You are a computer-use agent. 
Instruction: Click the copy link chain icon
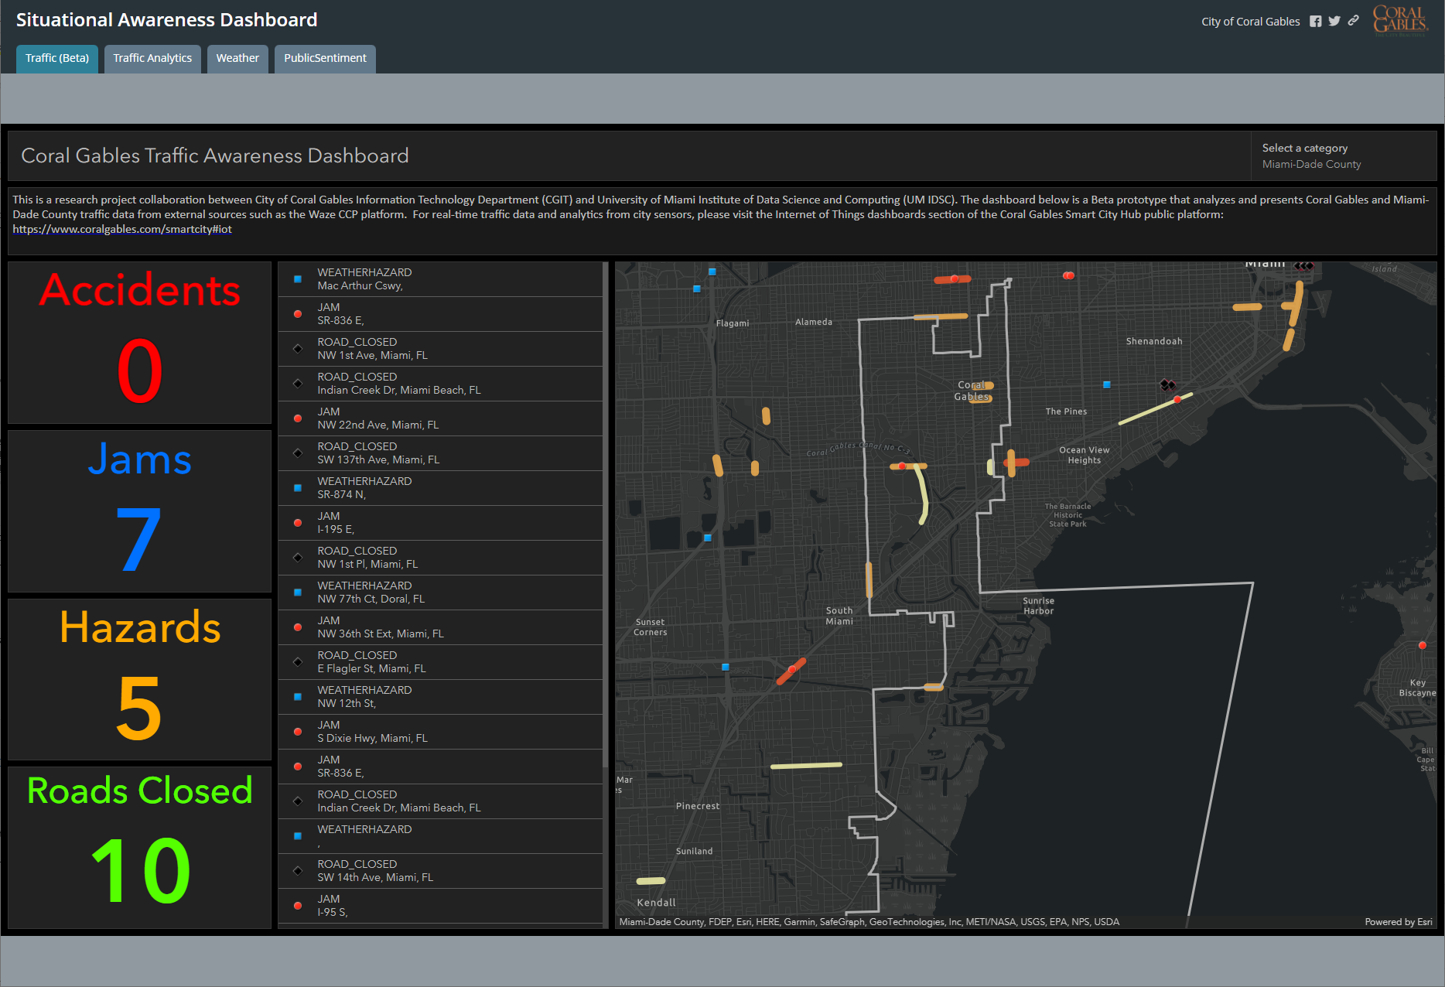(1353, 21)
